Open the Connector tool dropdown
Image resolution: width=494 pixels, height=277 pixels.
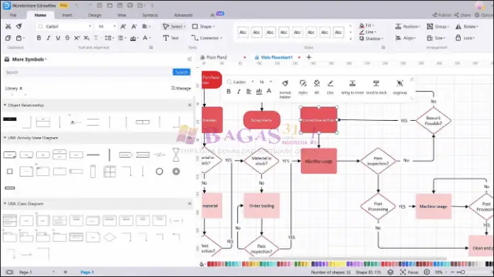(x=207, y=38)
